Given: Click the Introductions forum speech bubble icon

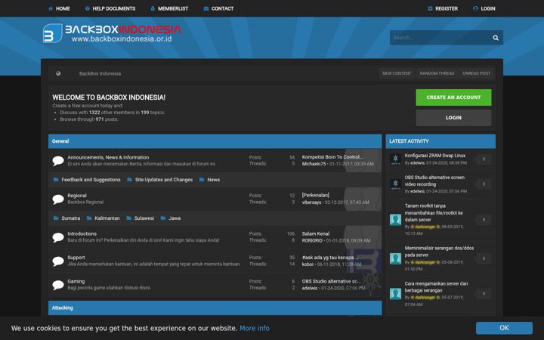Looking at the screenshot, I should click(58, 237).
